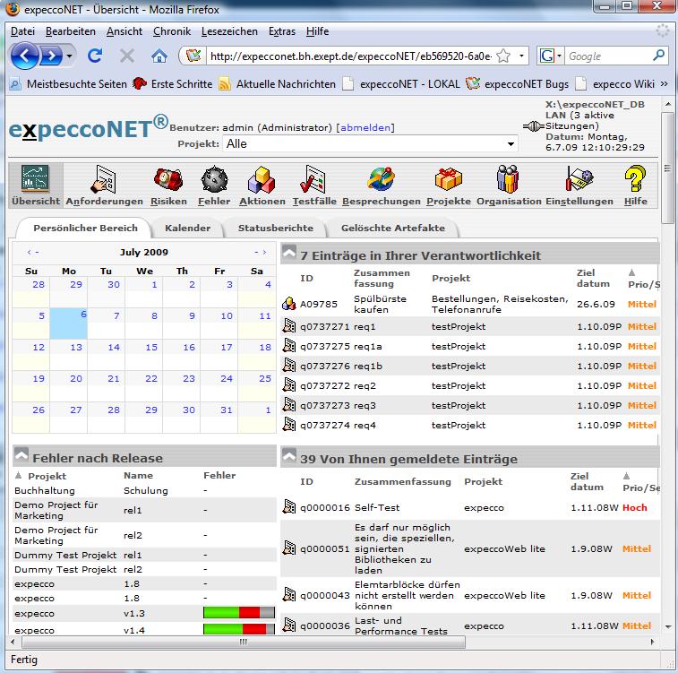Image resolution: width=678 pixels, height=673 pixels.
Task: Select the Aktionen blocks icon
Action: 262,180
